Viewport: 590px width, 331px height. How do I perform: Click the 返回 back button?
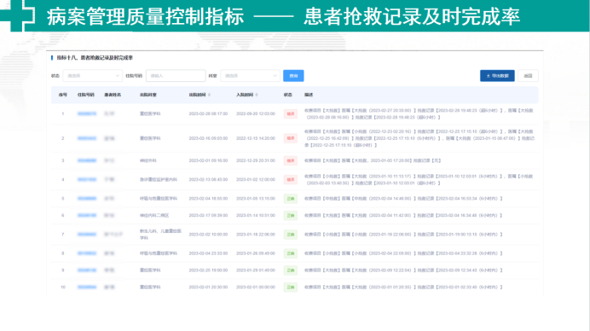528,76
